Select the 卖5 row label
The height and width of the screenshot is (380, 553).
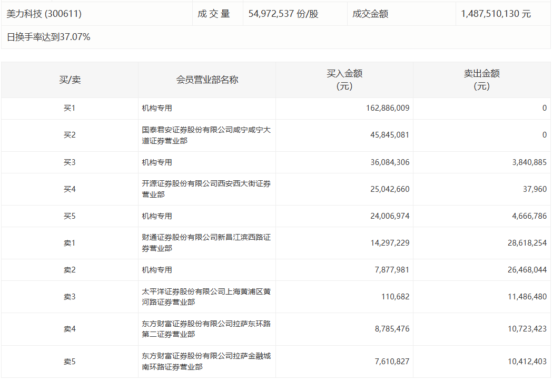[x=70, y=362]
